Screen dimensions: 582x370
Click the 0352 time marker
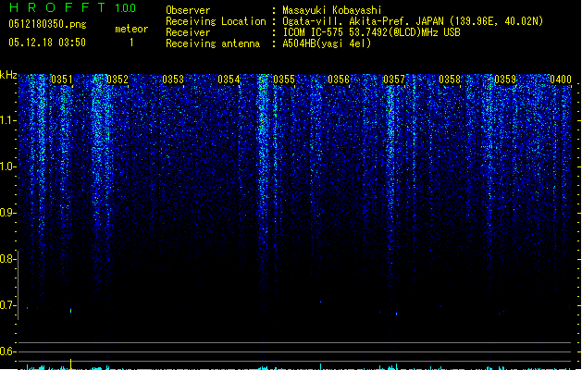pyautogui.click(x=118, y=80)
